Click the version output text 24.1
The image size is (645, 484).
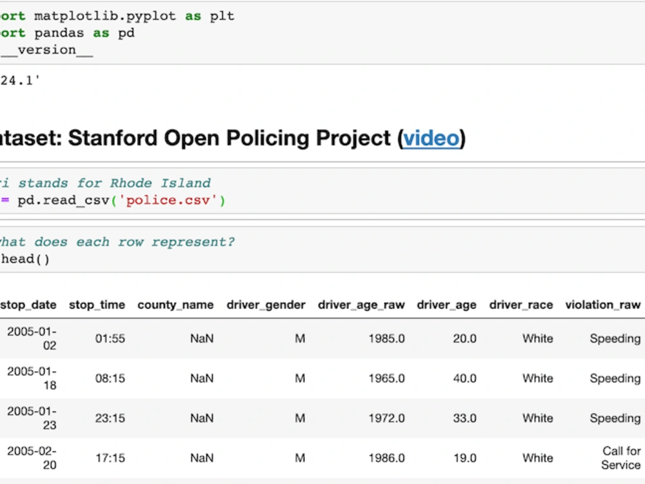[x=20, y=81]
